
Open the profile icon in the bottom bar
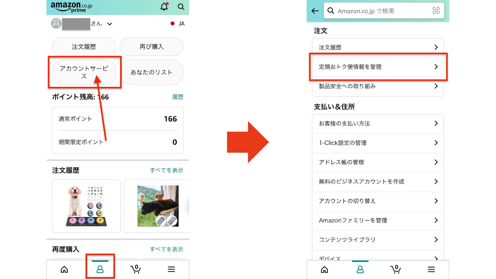(100, 269)
